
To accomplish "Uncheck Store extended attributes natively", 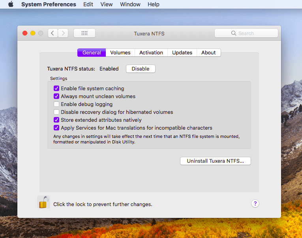I will pyautogui.click(x=56, y=120).
